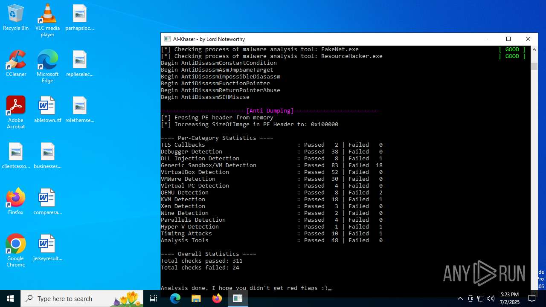This screenshot has height=307, width=546.
Task: Click the Al-Khaser - by Lord Noteworthy title
Action: (209, 39)
